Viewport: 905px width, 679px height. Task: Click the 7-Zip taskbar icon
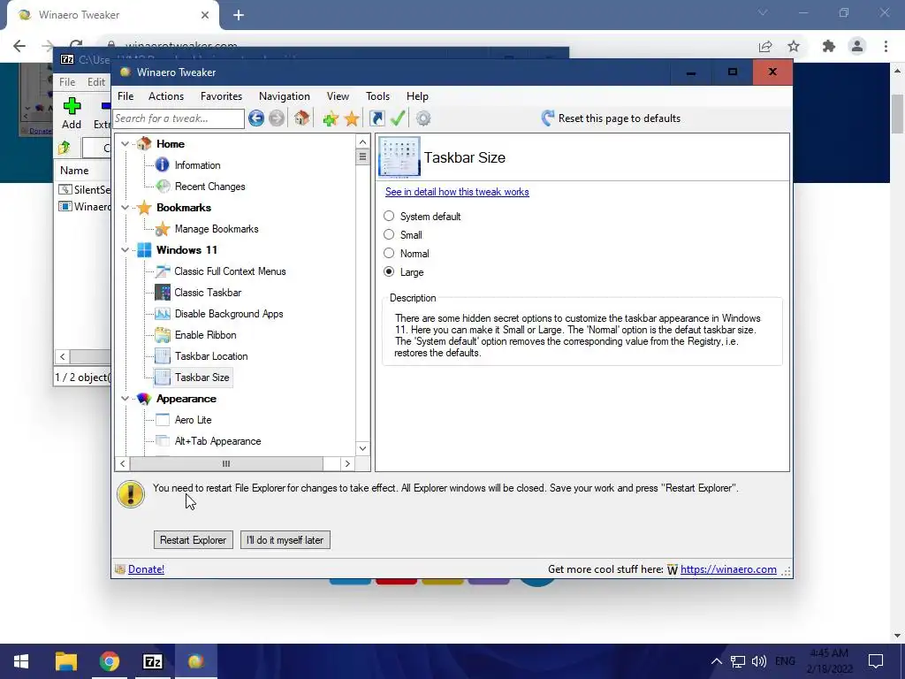coord(152,661)
